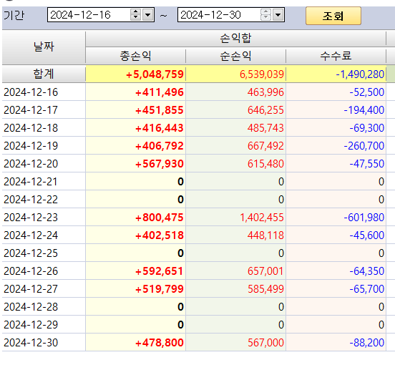Click 총손익 value +416,443
395x365 pixels.
click(x=160, y=128)
